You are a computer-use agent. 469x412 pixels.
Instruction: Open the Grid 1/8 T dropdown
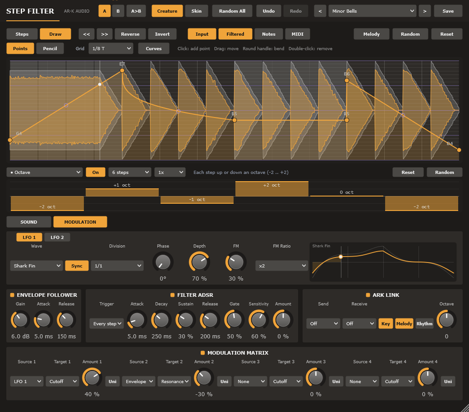(111, 48)
